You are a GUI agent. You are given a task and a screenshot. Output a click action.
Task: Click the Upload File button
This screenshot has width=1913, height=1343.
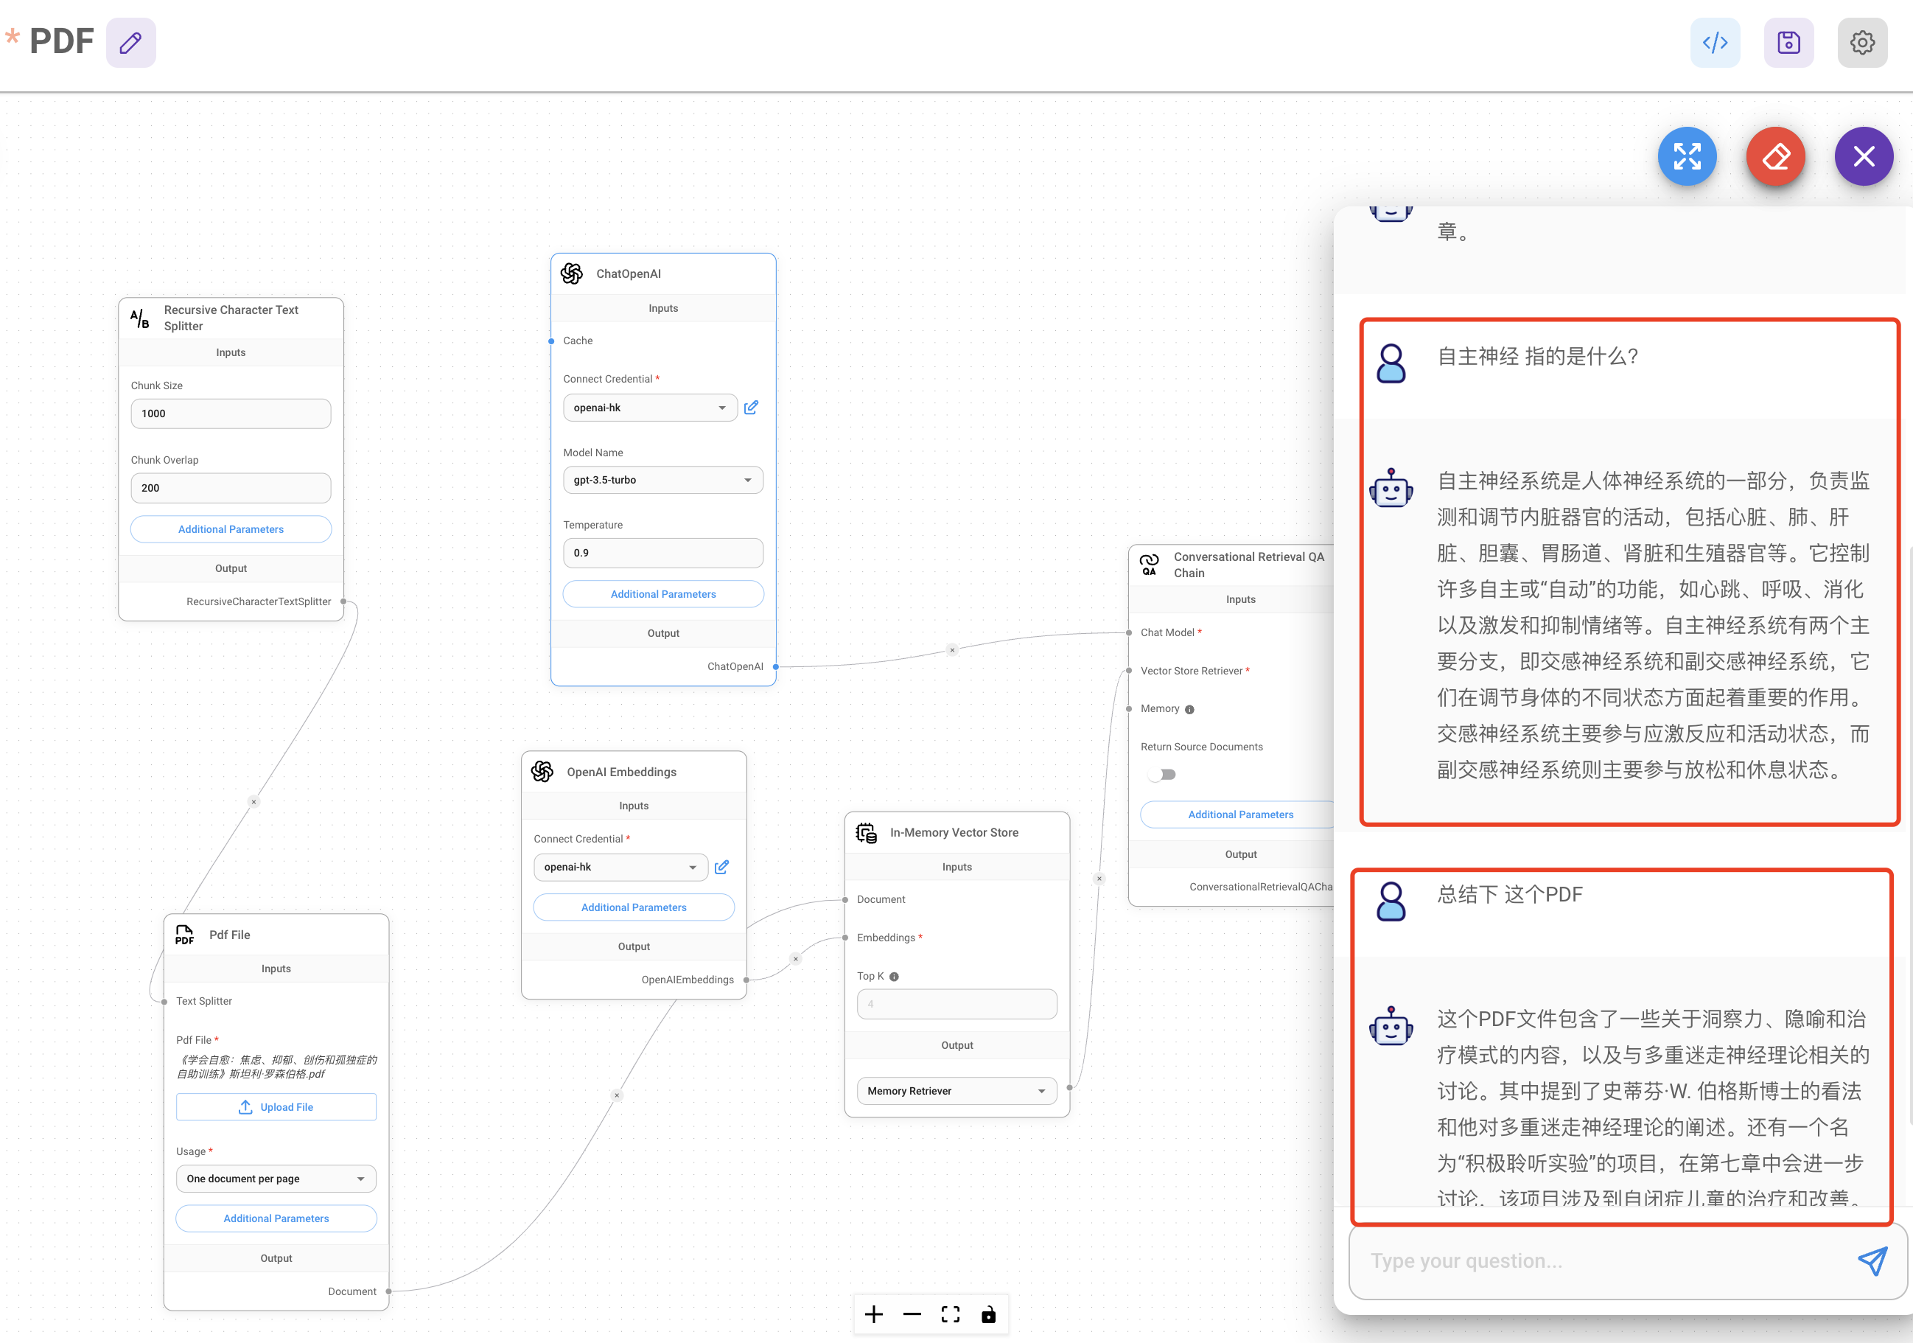click(x=276, y=1107)
